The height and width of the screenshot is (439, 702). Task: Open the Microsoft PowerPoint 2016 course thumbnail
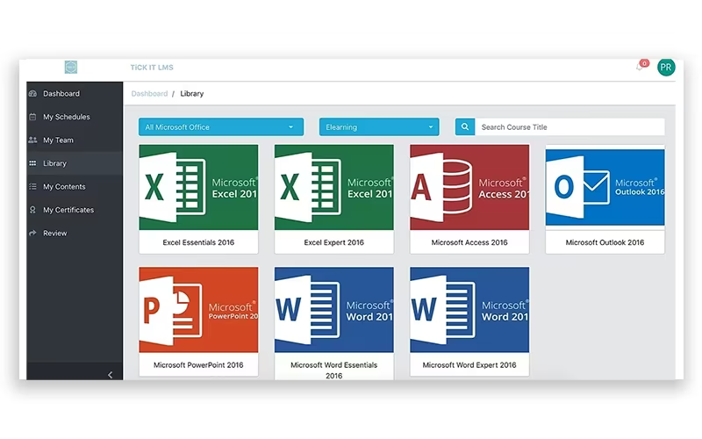[x=198, y=310]
